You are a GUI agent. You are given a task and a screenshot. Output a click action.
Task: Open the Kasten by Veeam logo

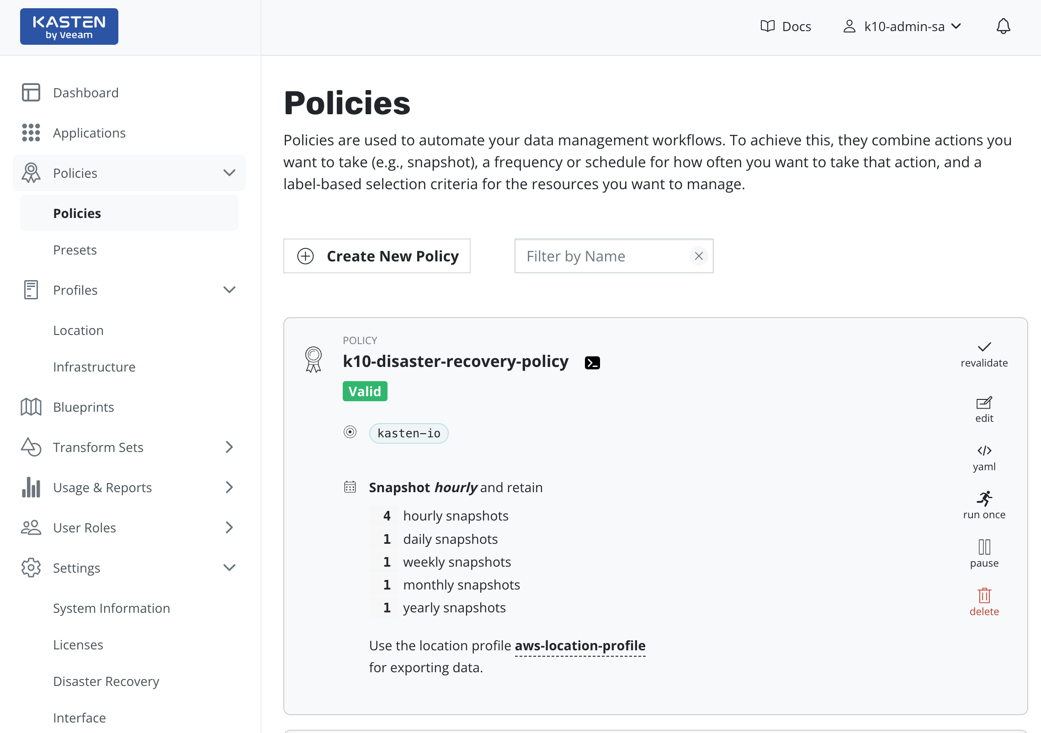click(69, 27)
